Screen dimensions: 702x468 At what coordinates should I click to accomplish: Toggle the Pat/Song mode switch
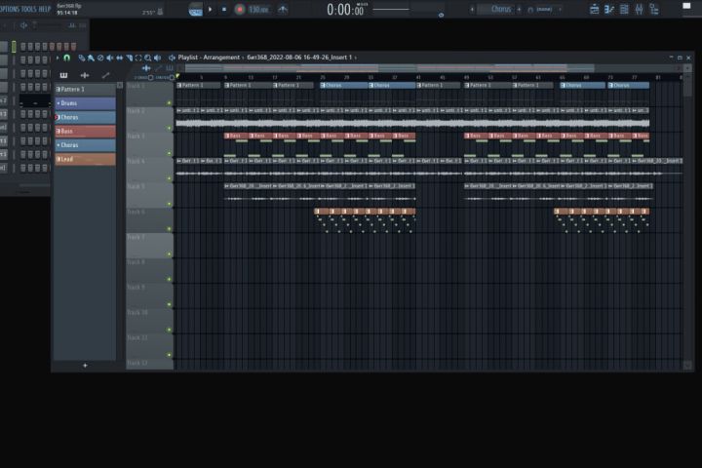[x=195, y=10]
